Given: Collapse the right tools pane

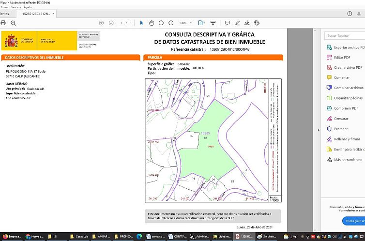Looking at the screenshot, I should 318,130.
